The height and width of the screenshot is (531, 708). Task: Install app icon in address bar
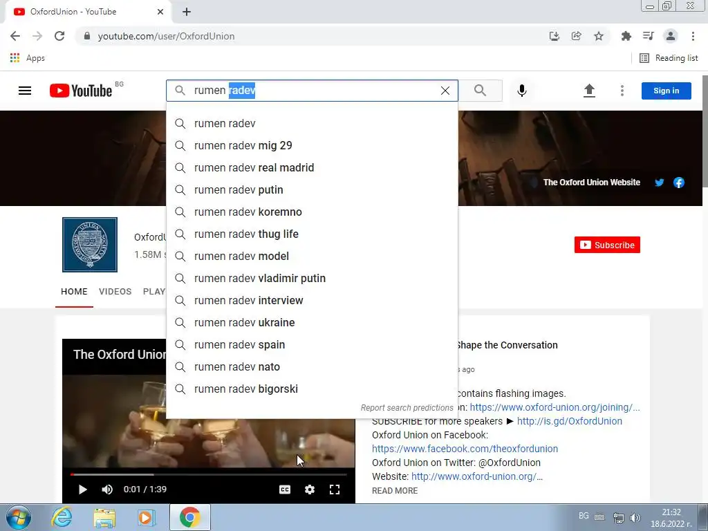555,36
